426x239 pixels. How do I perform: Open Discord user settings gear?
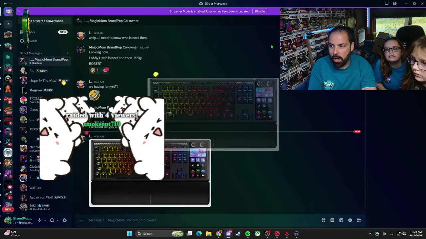pos(65,220)
